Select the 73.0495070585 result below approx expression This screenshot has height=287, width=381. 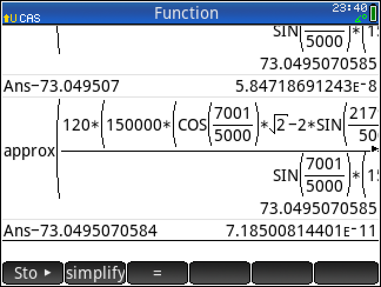[x=318, y=208]
